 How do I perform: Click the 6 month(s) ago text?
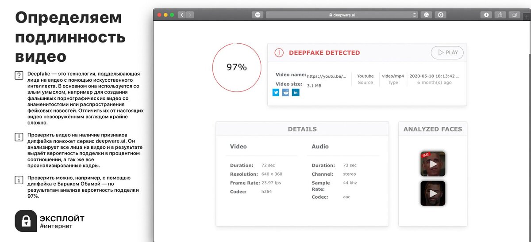[x=435, y=83]
